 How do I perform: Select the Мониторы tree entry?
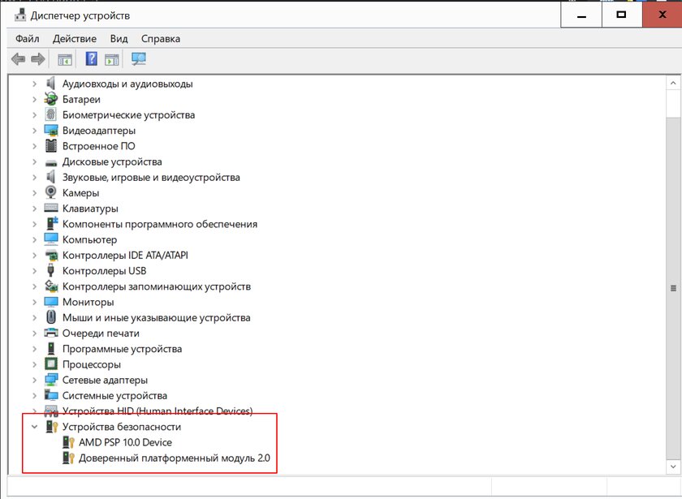point(88,302)
